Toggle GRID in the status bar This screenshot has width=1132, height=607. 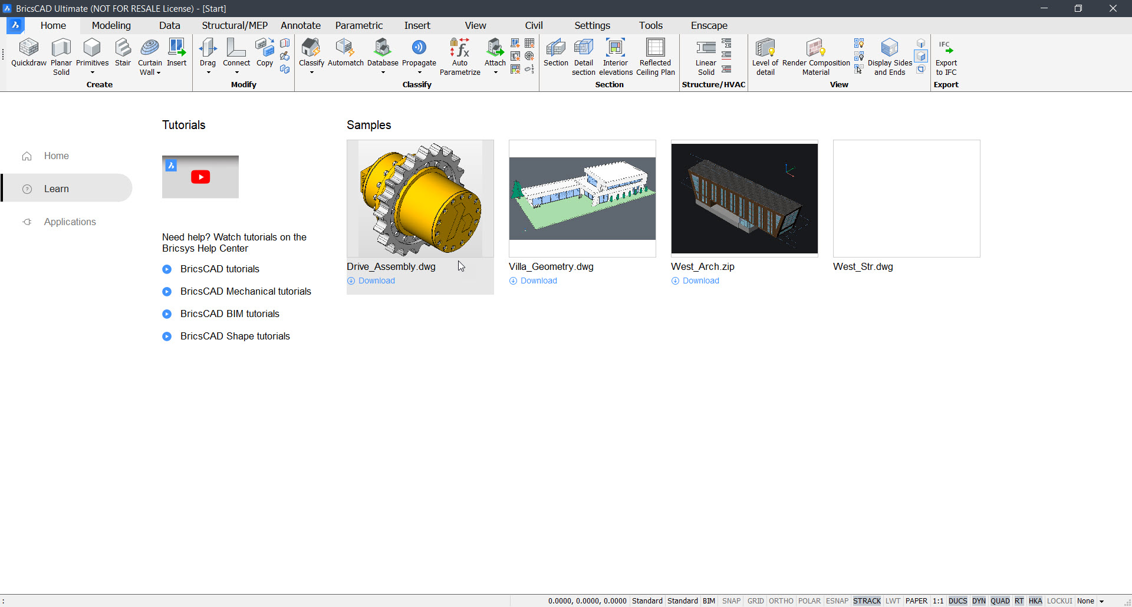[755, 601]
